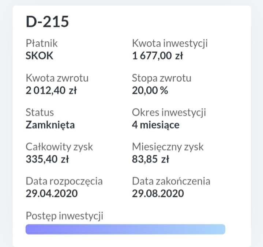Select the Miesięczny zysk label
The image size is (263, 247).
168,147
